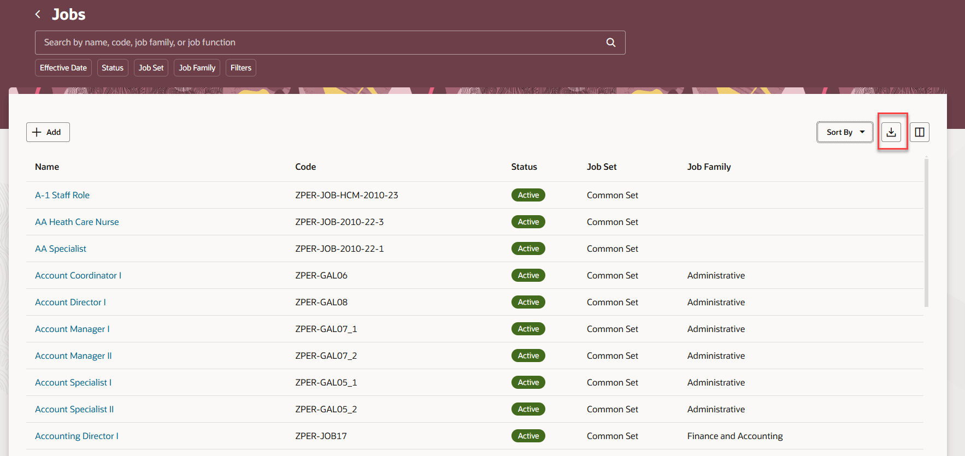The width and height of the screenshot is (965, 456).
Task: Select code ZPER-JOB-HCM-2010-23
Action: coord(346,195)
